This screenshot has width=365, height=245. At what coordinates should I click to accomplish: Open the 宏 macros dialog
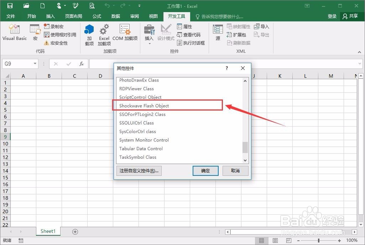click(35, 33)
